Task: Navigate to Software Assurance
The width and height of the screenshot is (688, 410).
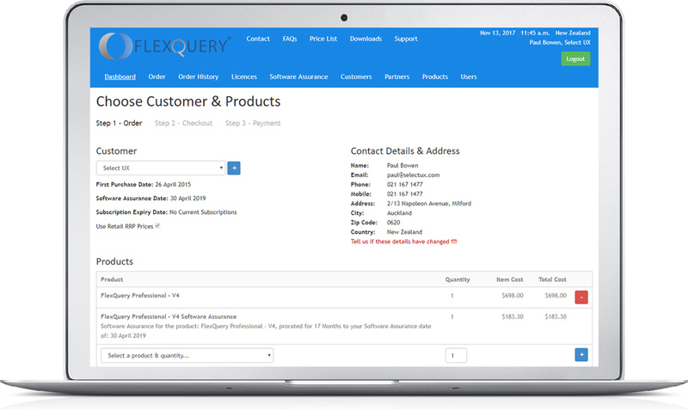Action: coord(298,76)
